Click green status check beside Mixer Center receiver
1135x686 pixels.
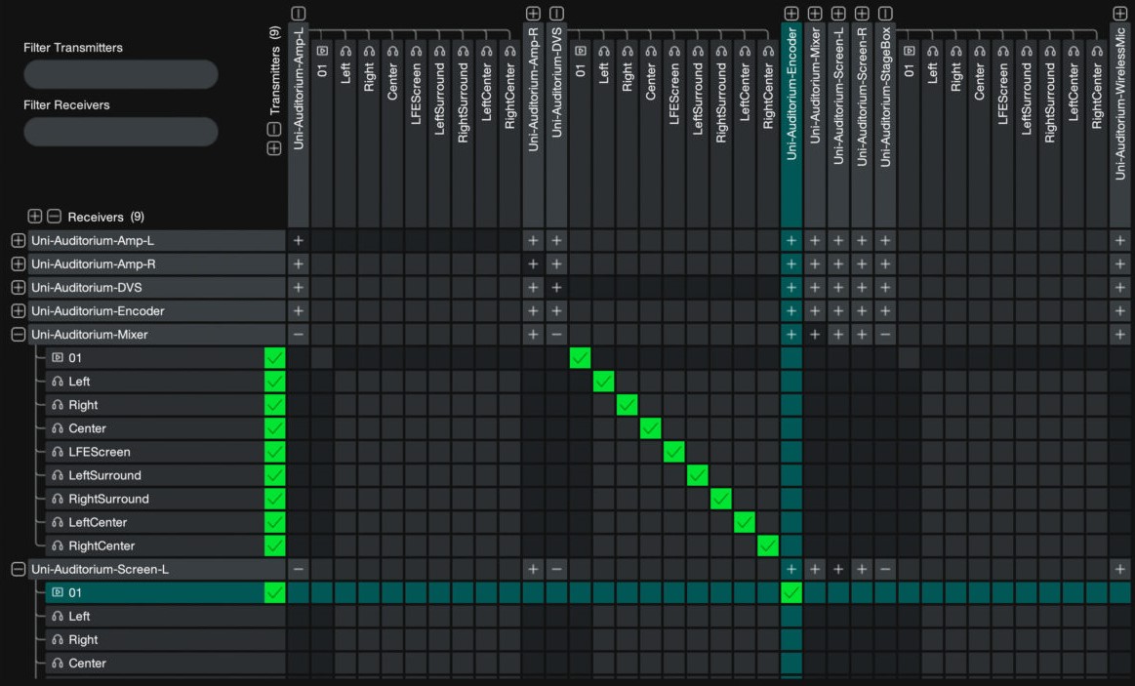click(274, 428)
